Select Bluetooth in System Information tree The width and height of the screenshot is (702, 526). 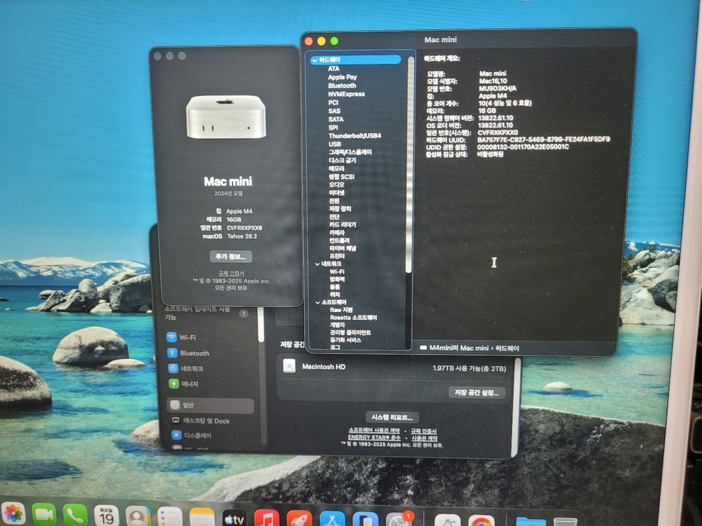[342, 86]
